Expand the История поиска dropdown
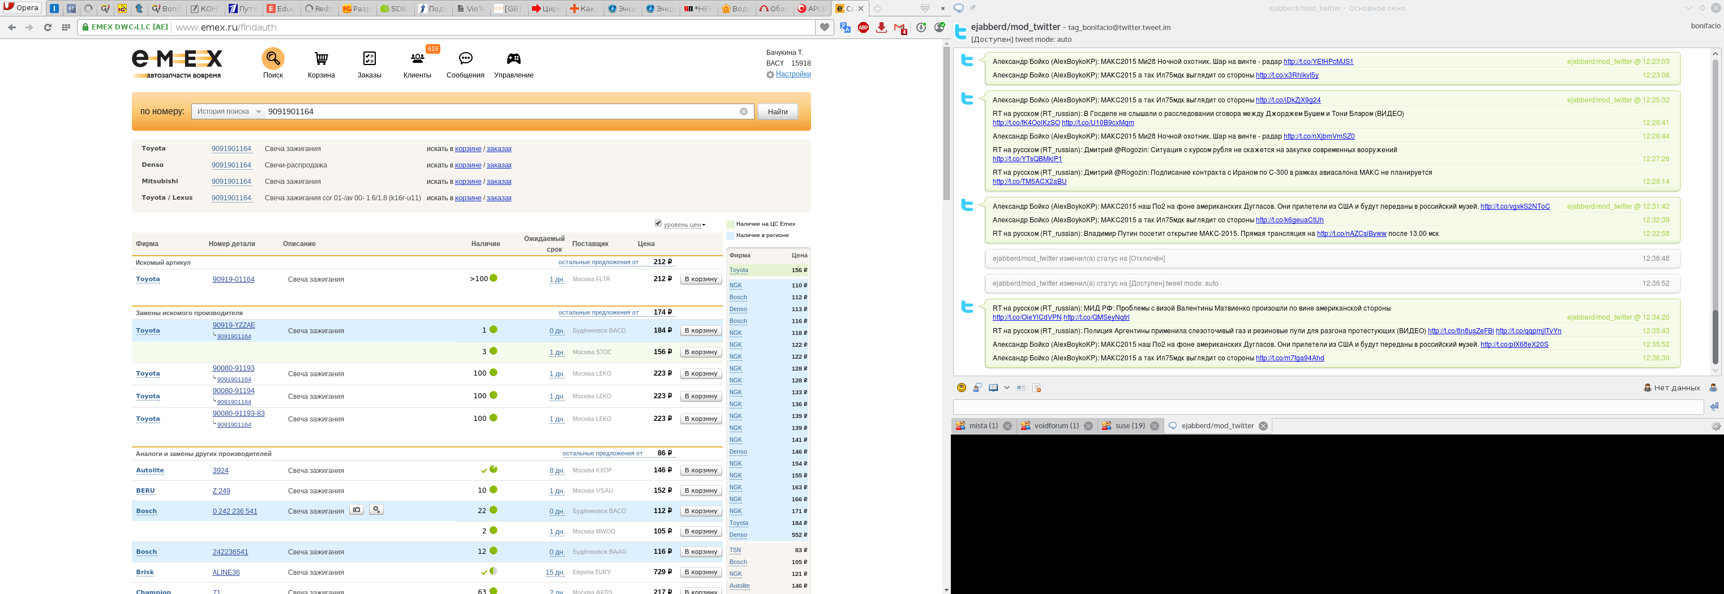Screen dimensions: 1724x594 228,111
